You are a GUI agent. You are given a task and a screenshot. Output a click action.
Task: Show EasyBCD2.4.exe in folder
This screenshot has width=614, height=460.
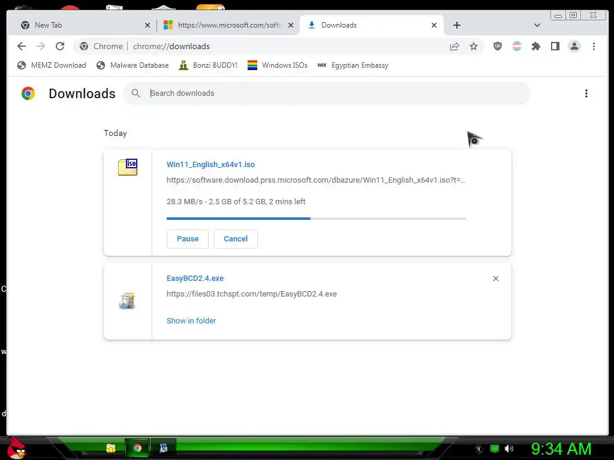(x=191, y=321)
